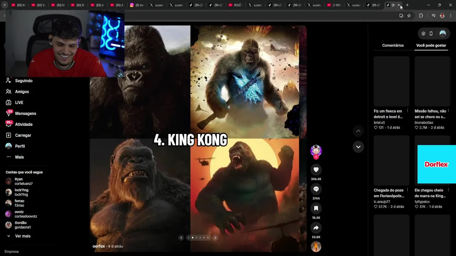The image size is (456, 256).
Task: Open the creator avatar above the like button
Action: coord(316,151)
